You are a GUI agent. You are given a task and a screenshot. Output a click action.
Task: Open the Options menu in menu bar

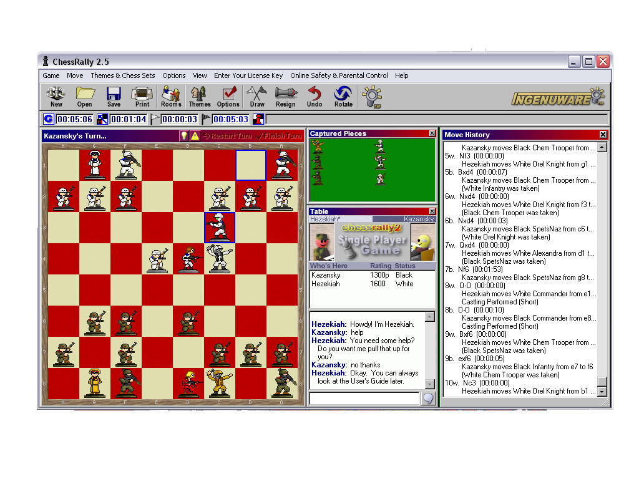click(x=174, y=75)
